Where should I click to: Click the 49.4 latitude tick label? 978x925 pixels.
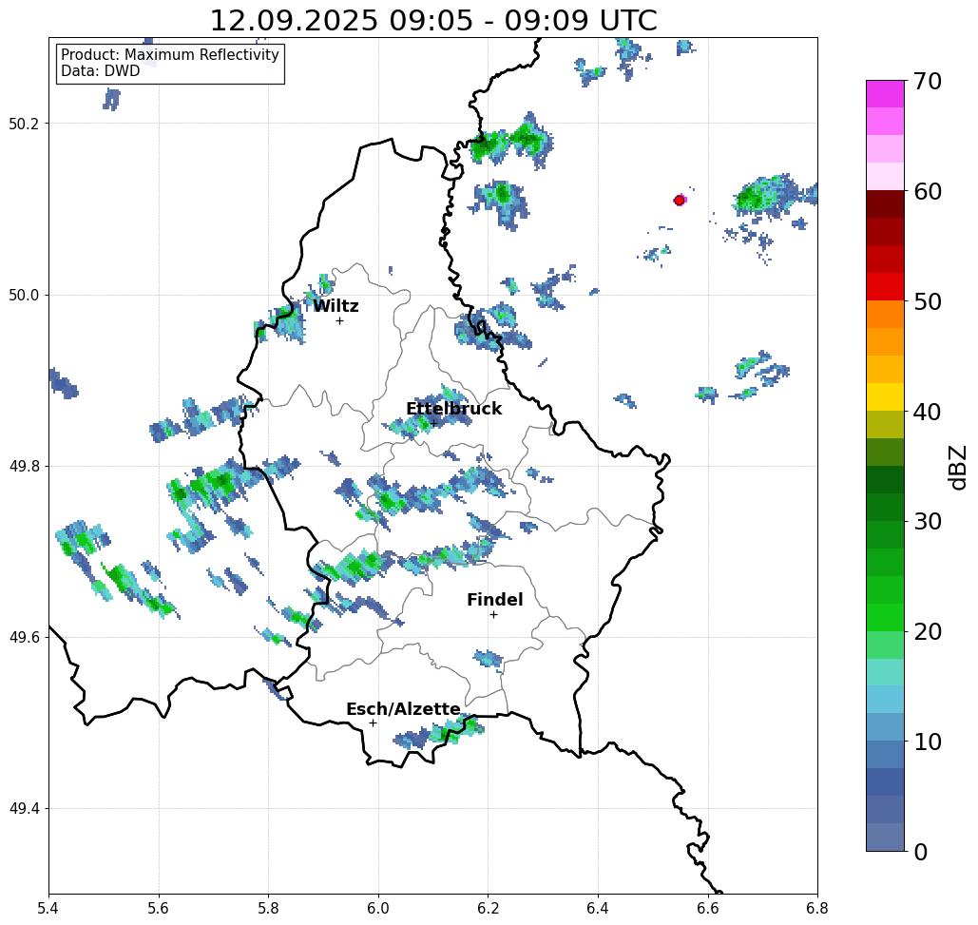tap(24, 809)
